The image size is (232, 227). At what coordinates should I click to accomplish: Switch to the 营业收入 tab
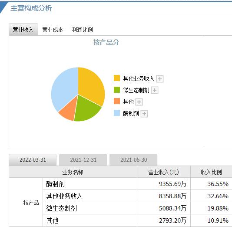tap(23, 30)
